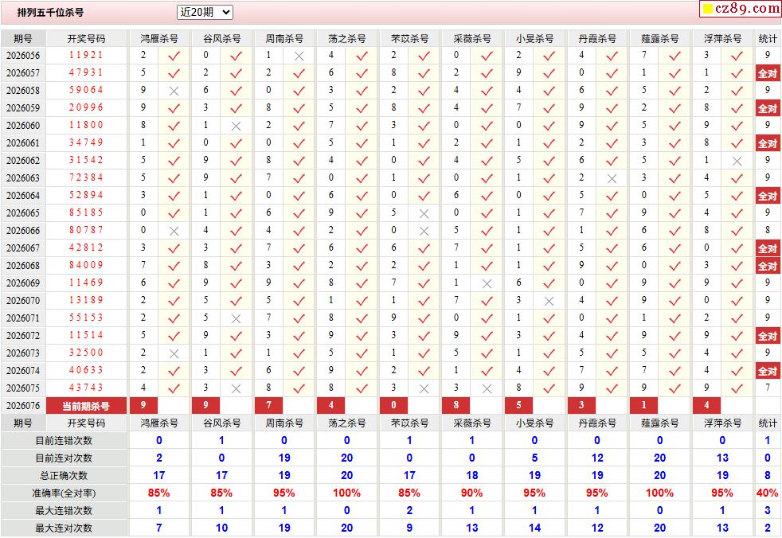This screenshot has width=782, height=538.
Task: Click the red 全对 badge in row 2026059
Action: pyautogui.click(x=768, y=109)
